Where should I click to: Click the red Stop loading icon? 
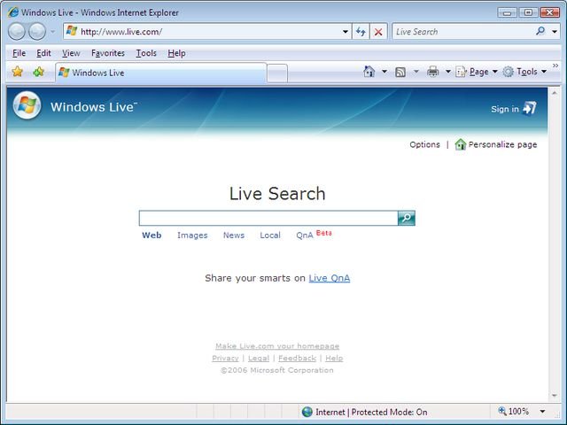[x=378, y=31]
